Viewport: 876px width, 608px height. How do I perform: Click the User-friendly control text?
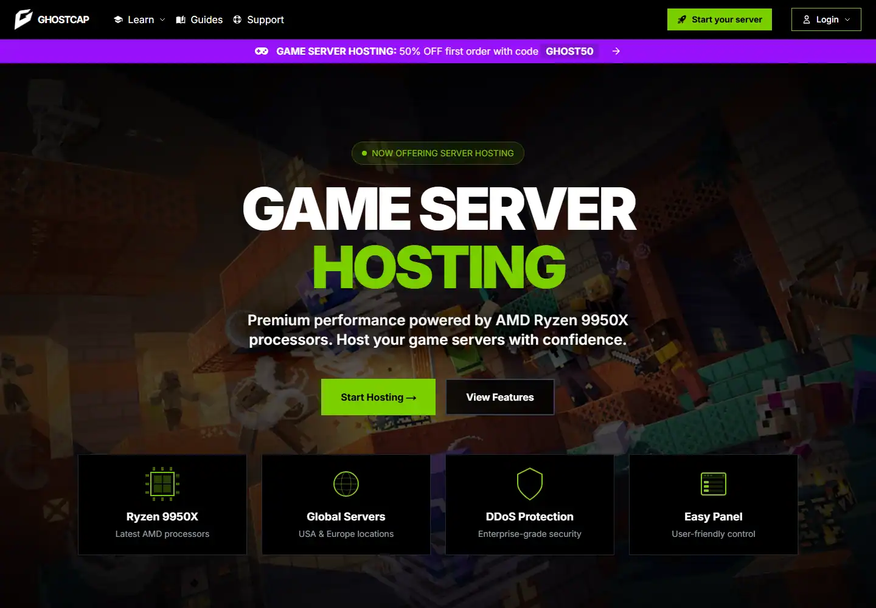(x=714, y=534)
